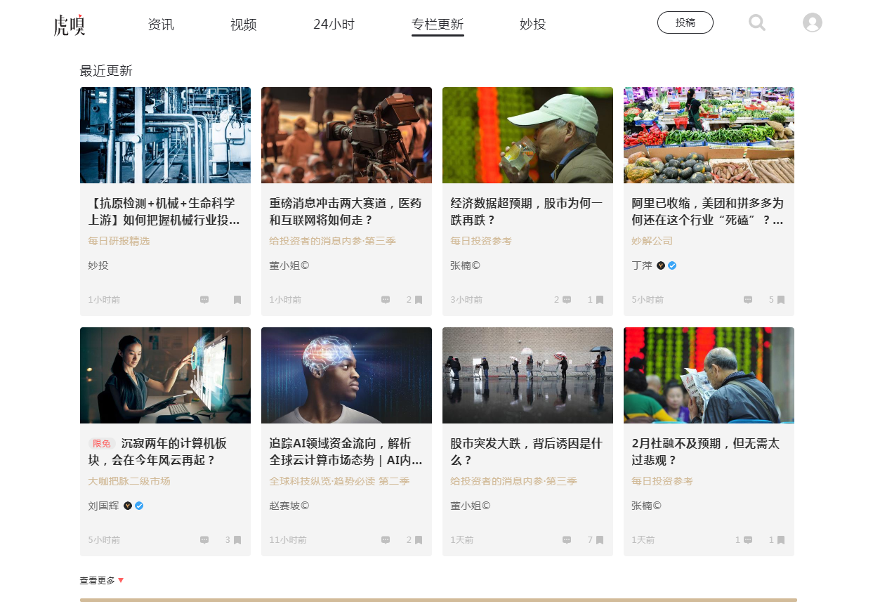Open the 24小时 nav tab
880x611 pixels.
334,25
